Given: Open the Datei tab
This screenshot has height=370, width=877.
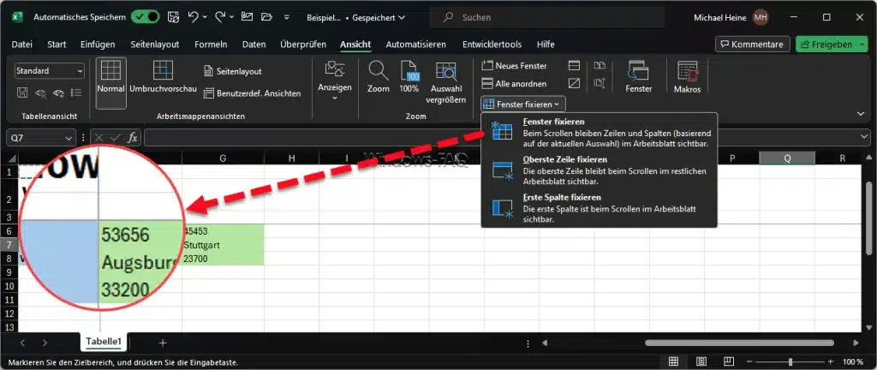Looking at the screenshot, I should (21, 45).
